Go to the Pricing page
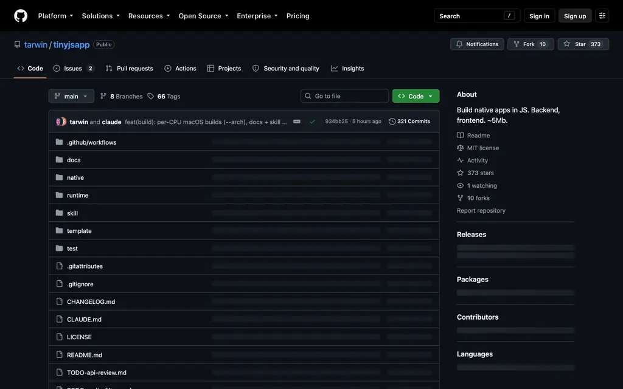The image size is (623, 389). pyautogui.click(x=298, y=16)
